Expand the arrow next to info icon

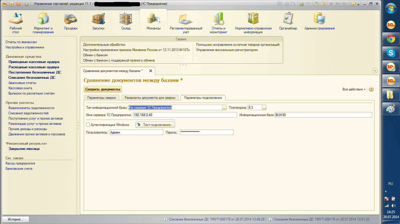coord(358,4)
